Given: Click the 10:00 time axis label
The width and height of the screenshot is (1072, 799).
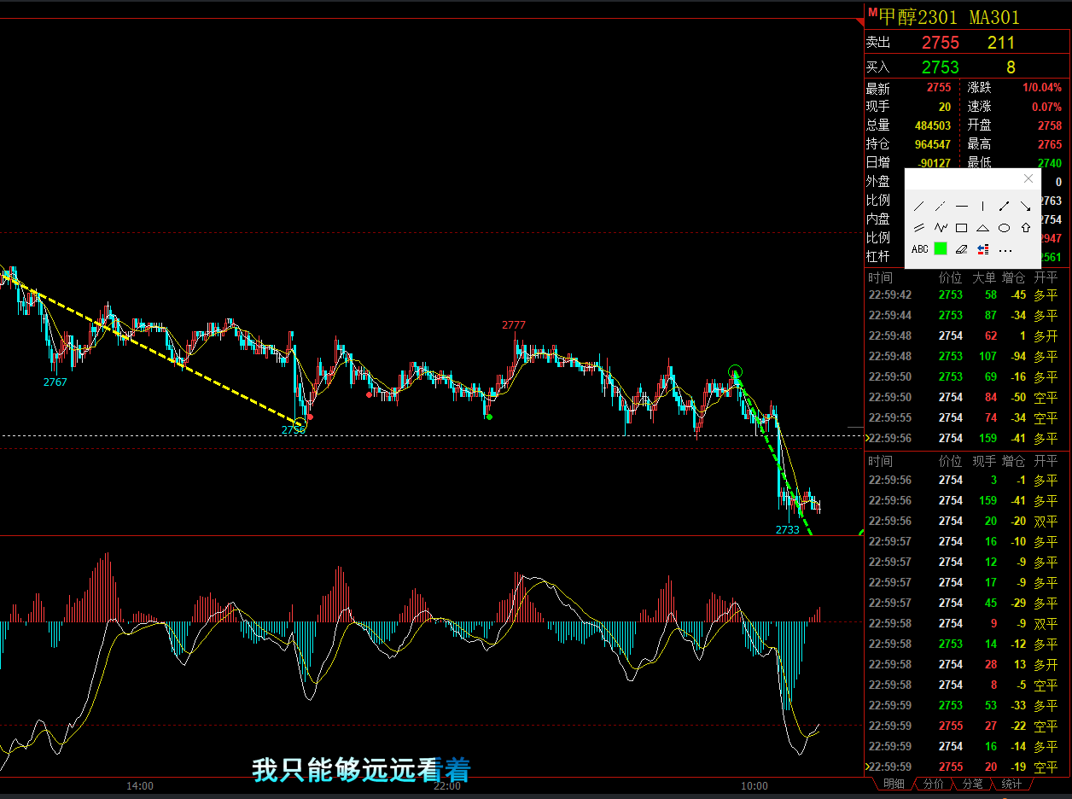Looking at the screenshot, I should tap(754, 786).
